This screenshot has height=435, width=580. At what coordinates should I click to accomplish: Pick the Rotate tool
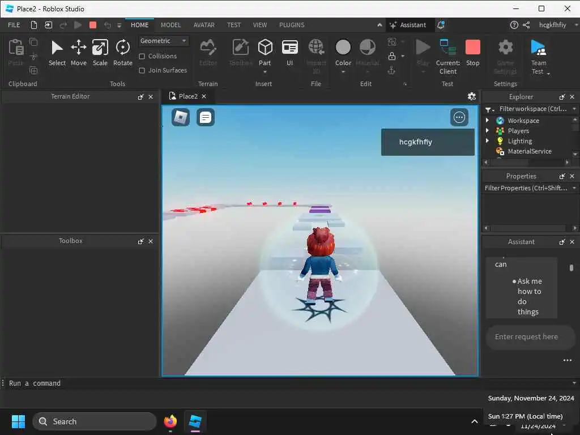click(x=122, y=53)
